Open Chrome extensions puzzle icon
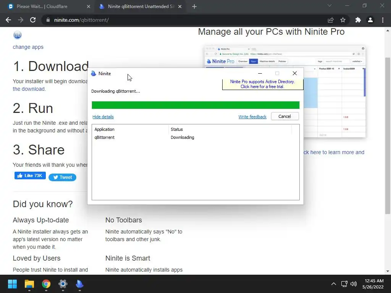This screenshot has height=293, width=391. [358, 20]
